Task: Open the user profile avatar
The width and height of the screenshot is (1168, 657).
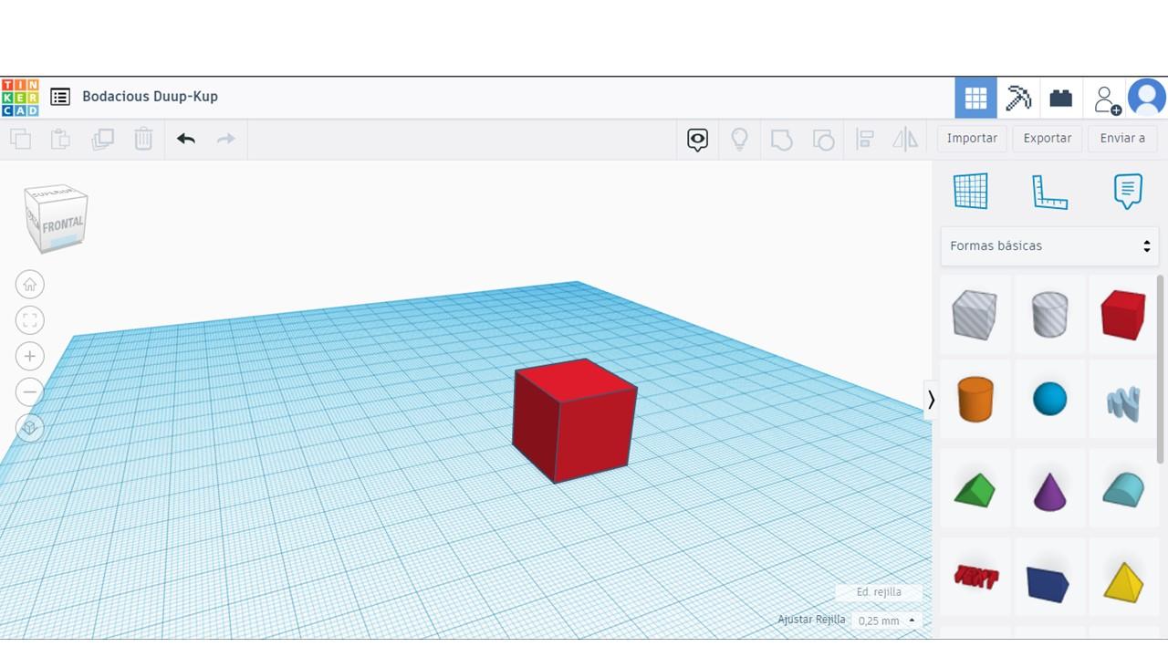Action: pyautogui.click(x=1147, y=98)
